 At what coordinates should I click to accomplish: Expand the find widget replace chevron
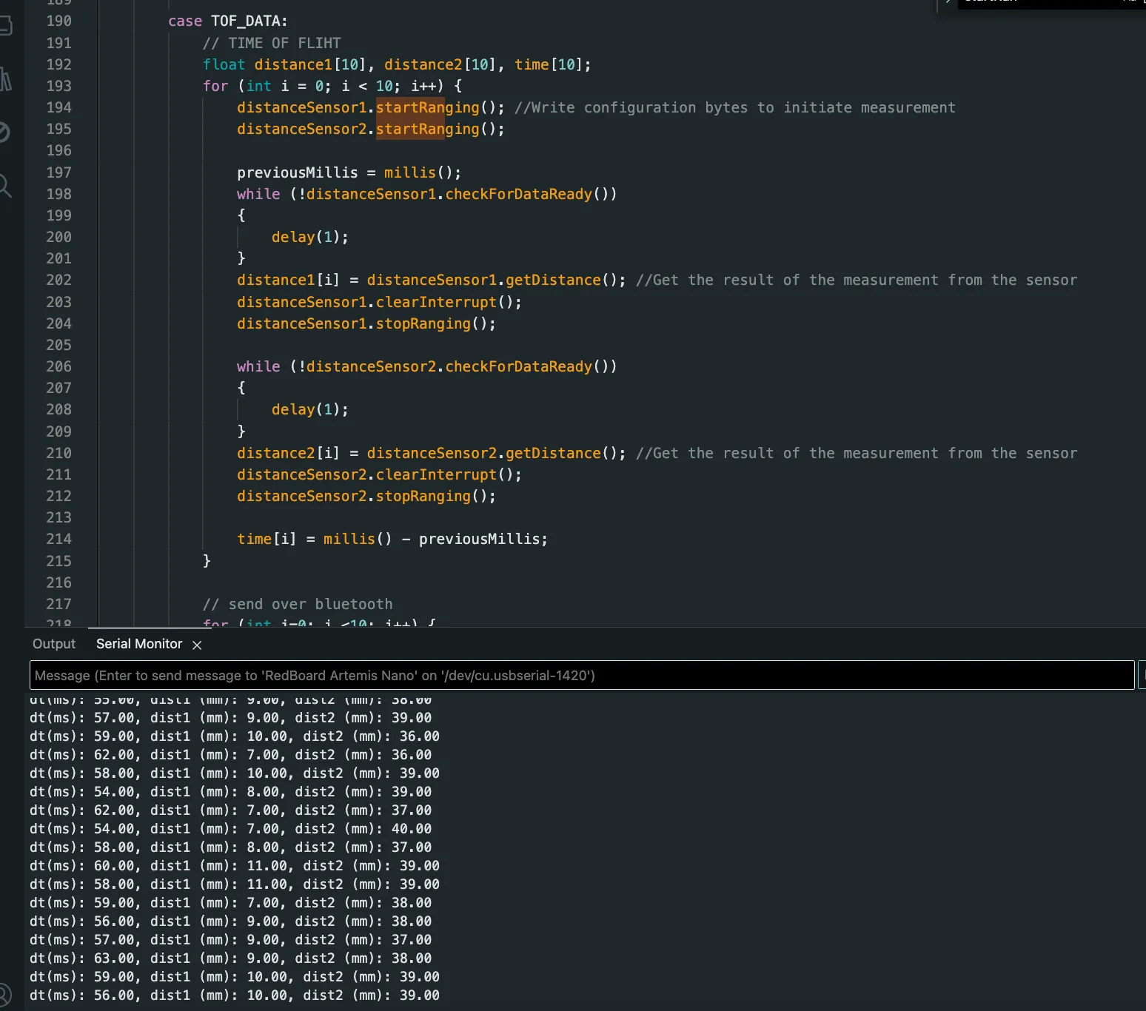(948, 2)
